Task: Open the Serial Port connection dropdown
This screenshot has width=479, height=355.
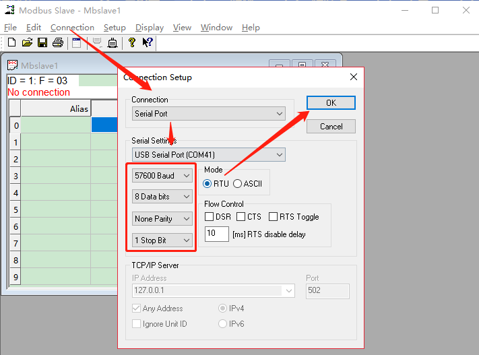Action: click(x=208, y=114)
